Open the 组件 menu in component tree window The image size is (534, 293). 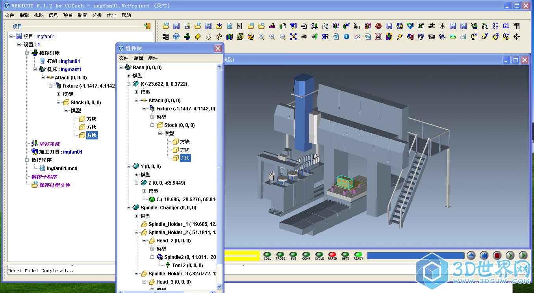click(153, 58)
